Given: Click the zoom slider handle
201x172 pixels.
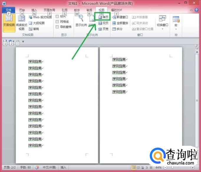Looking at the screenshot, I should (x=172, y=167).
